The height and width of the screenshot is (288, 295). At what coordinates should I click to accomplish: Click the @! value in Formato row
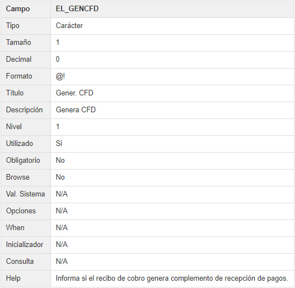60,76
